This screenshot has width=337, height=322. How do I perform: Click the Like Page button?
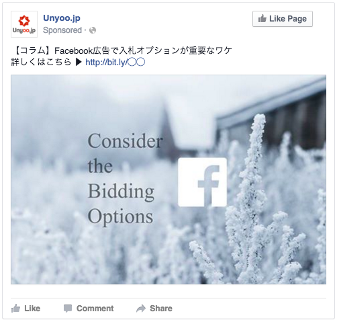tap(283, 19)
